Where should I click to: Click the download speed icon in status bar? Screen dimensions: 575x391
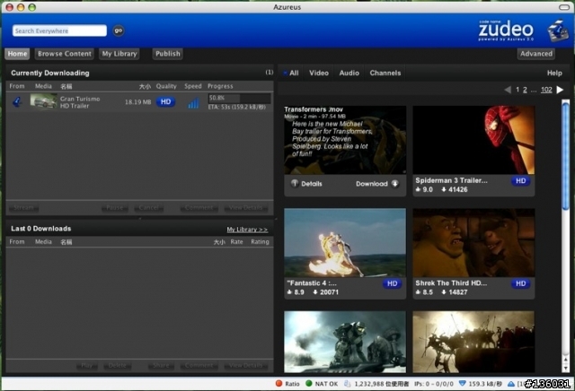tap(463, 383)
